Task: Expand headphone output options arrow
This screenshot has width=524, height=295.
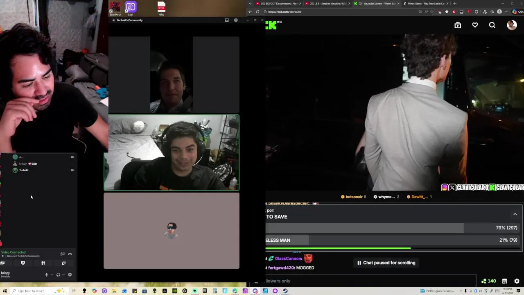Action: 63,275
